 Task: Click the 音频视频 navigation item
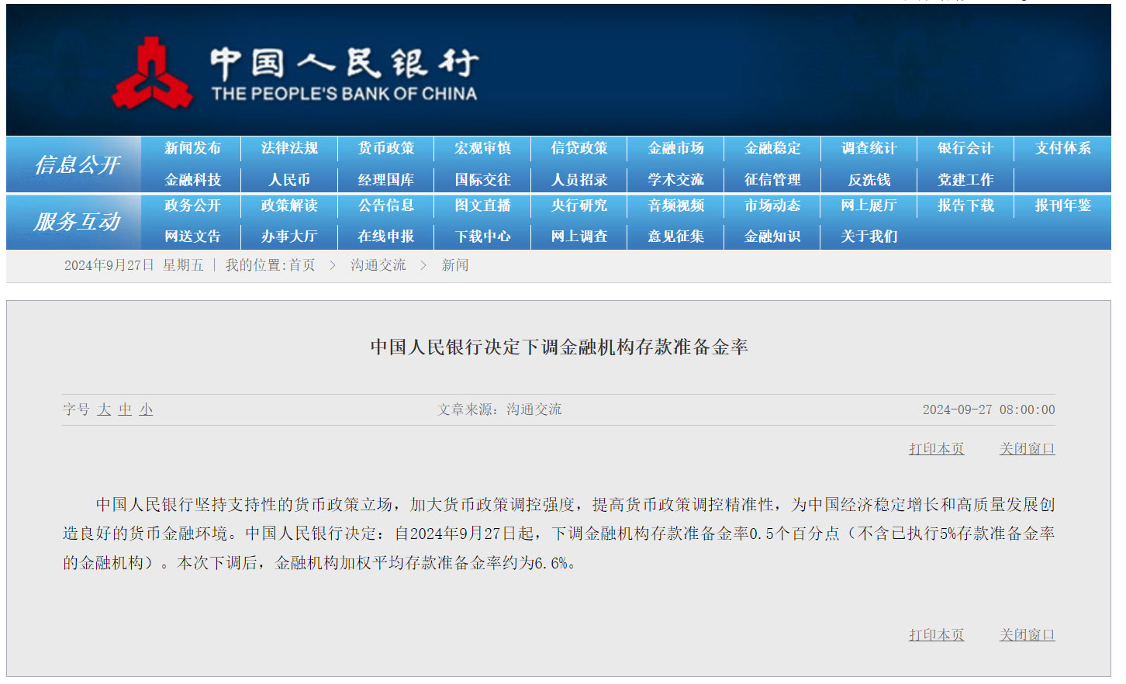coord(676,206)
